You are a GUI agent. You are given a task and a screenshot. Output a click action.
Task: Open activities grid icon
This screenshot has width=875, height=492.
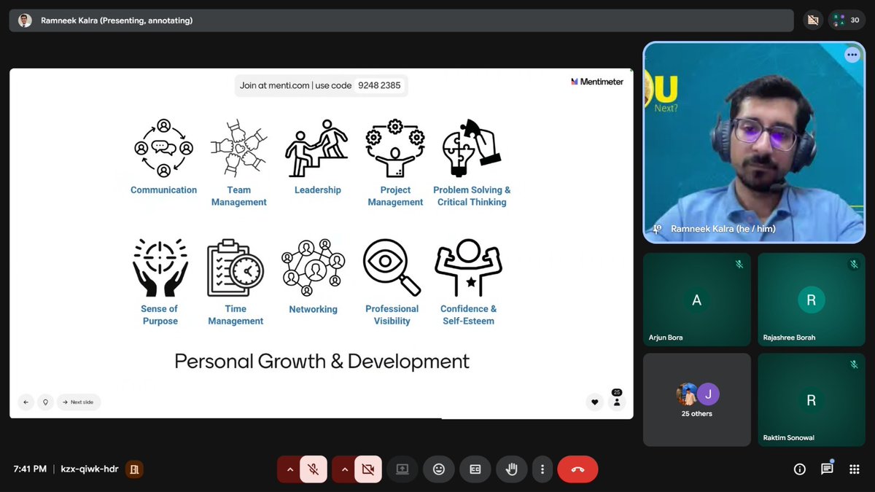coord(854,469)
